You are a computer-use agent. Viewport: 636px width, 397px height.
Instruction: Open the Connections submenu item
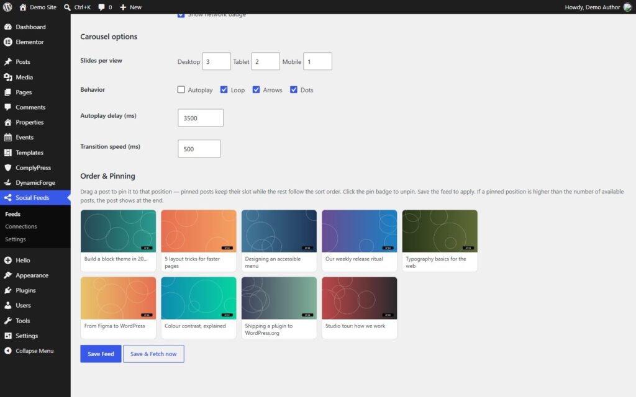coord(20,226)
